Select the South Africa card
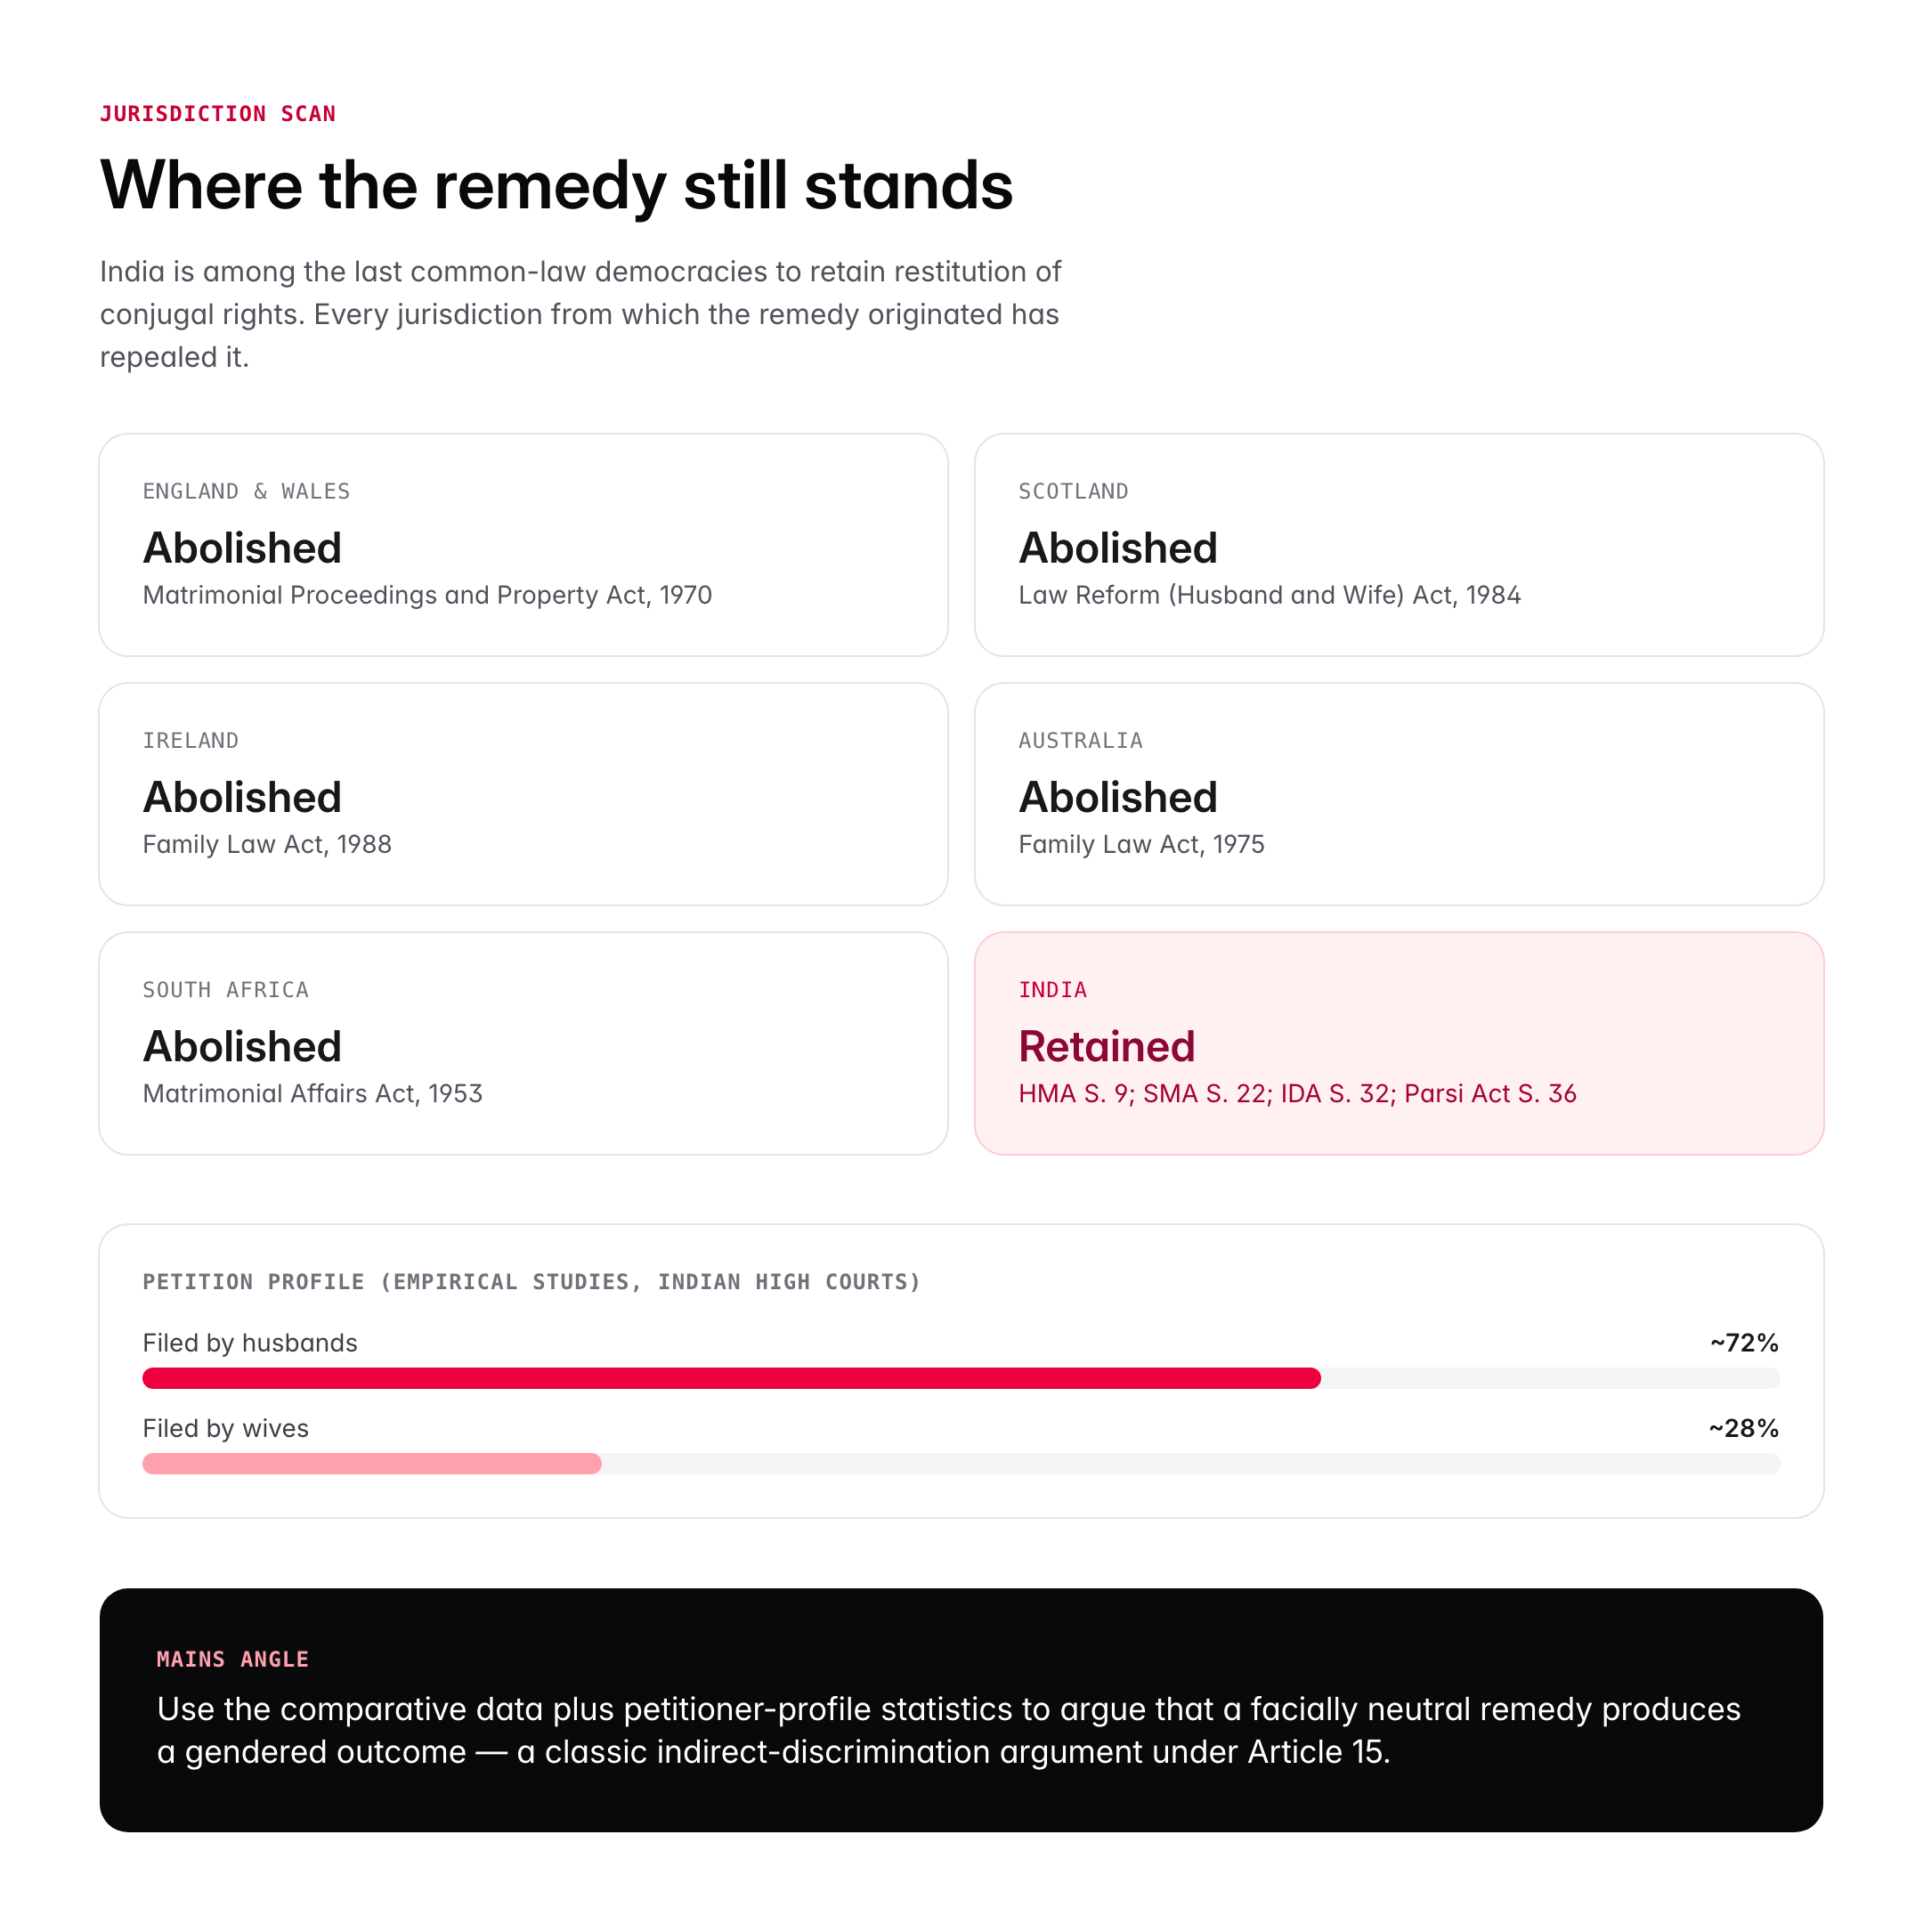Image resolution: width=1923 pixels, height=1932 pixels. pyautogui.click(x=523, y=1043)
